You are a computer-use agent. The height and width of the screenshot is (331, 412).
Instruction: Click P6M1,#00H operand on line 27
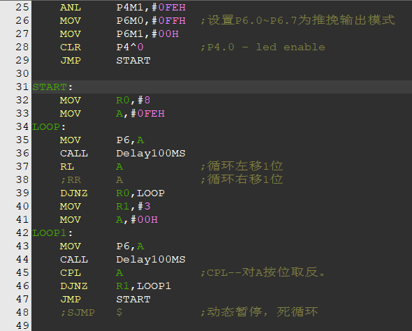[x=147, y=34]
